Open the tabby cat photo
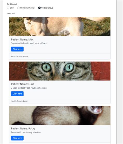Viewport: 123px width, 144px height. point(60,71)
